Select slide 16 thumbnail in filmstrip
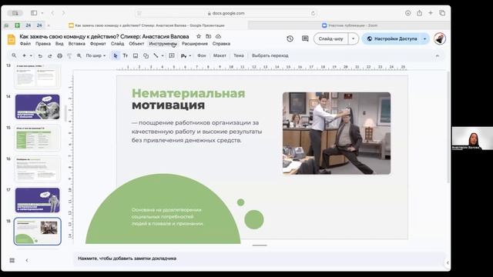The height and width of the screenshot is (277, 493). [x=38, y=169]
